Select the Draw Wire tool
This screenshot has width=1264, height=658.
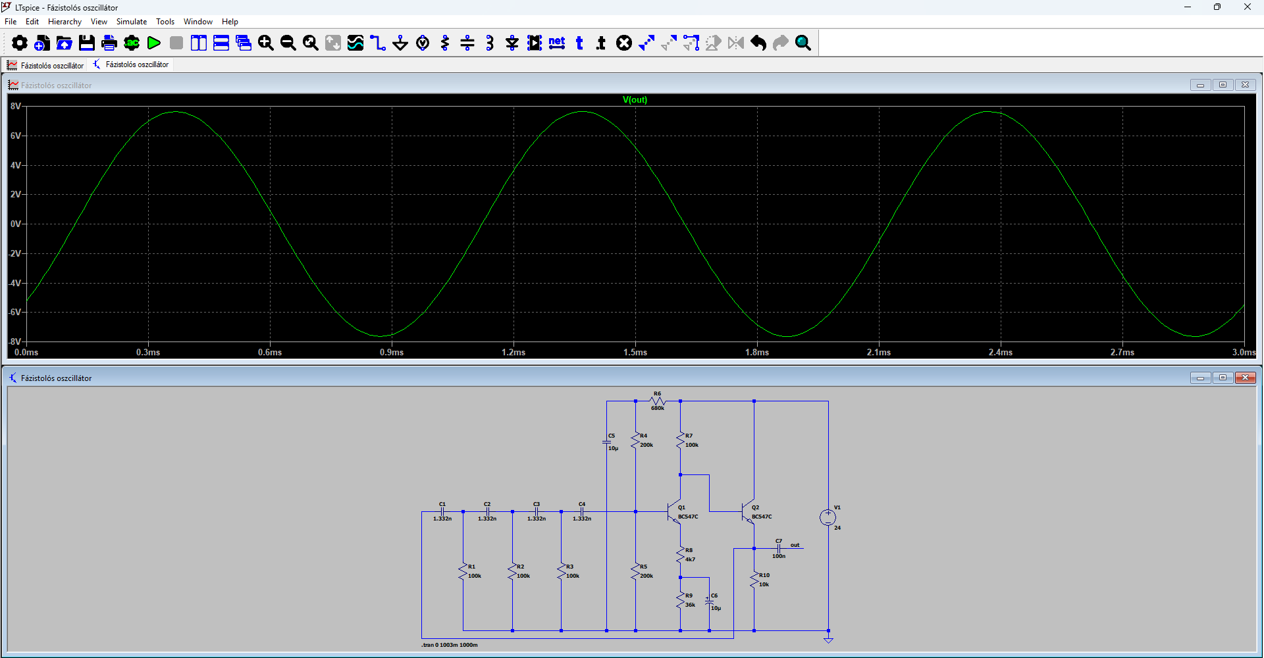(x=378, y=43)
